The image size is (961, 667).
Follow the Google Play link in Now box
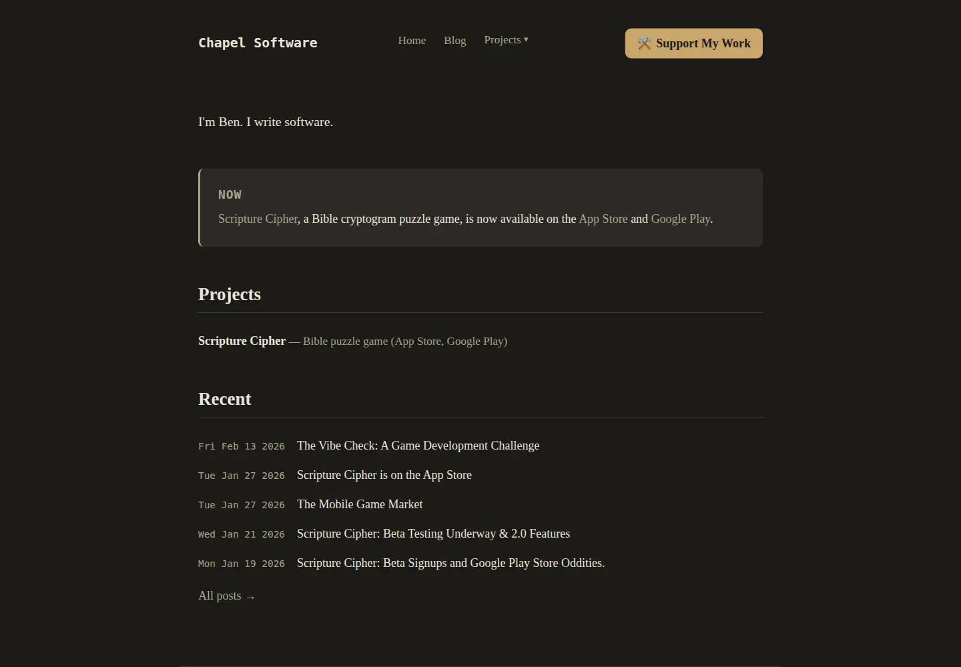point(681,219)
